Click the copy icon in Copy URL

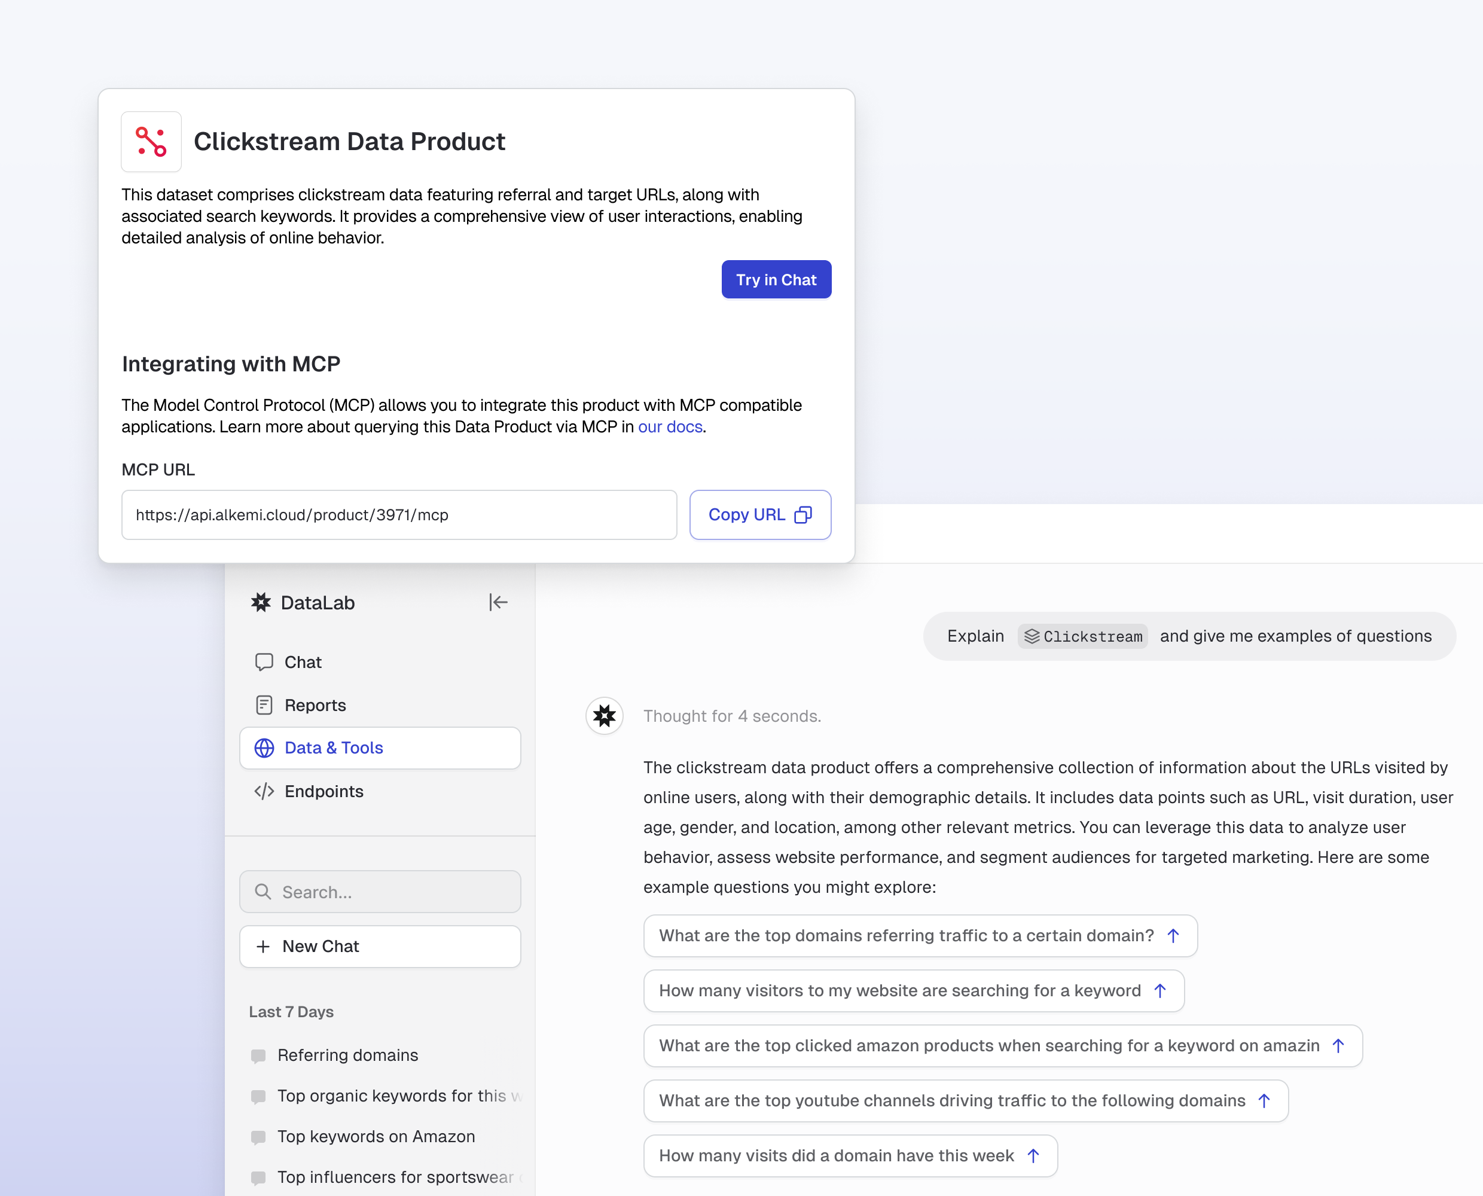[x=803, y=515]
